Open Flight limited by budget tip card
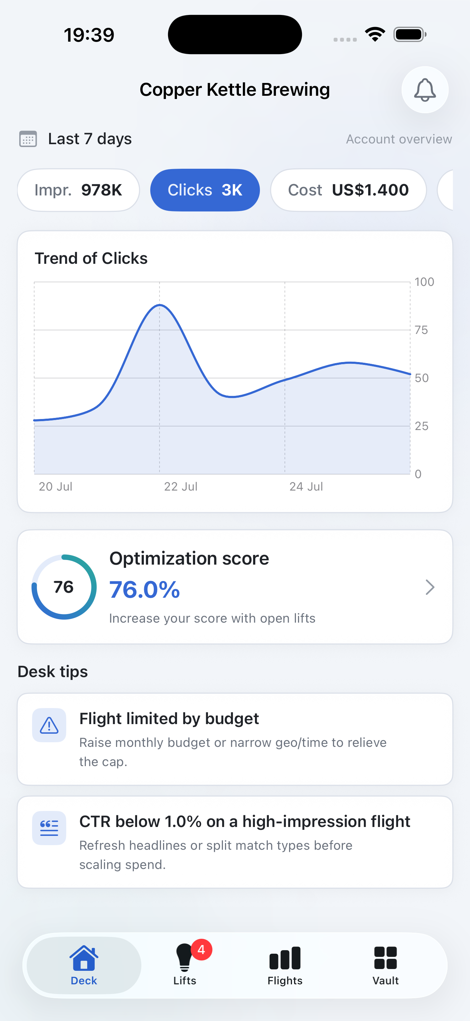This screenshot has height=1021, width=470. [235, 739]
